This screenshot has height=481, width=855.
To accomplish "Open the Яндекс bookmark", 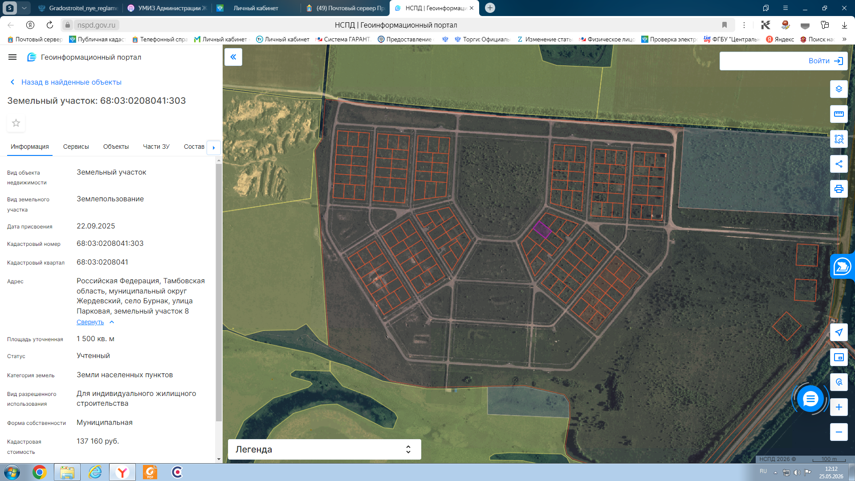I will coord(780,39).
